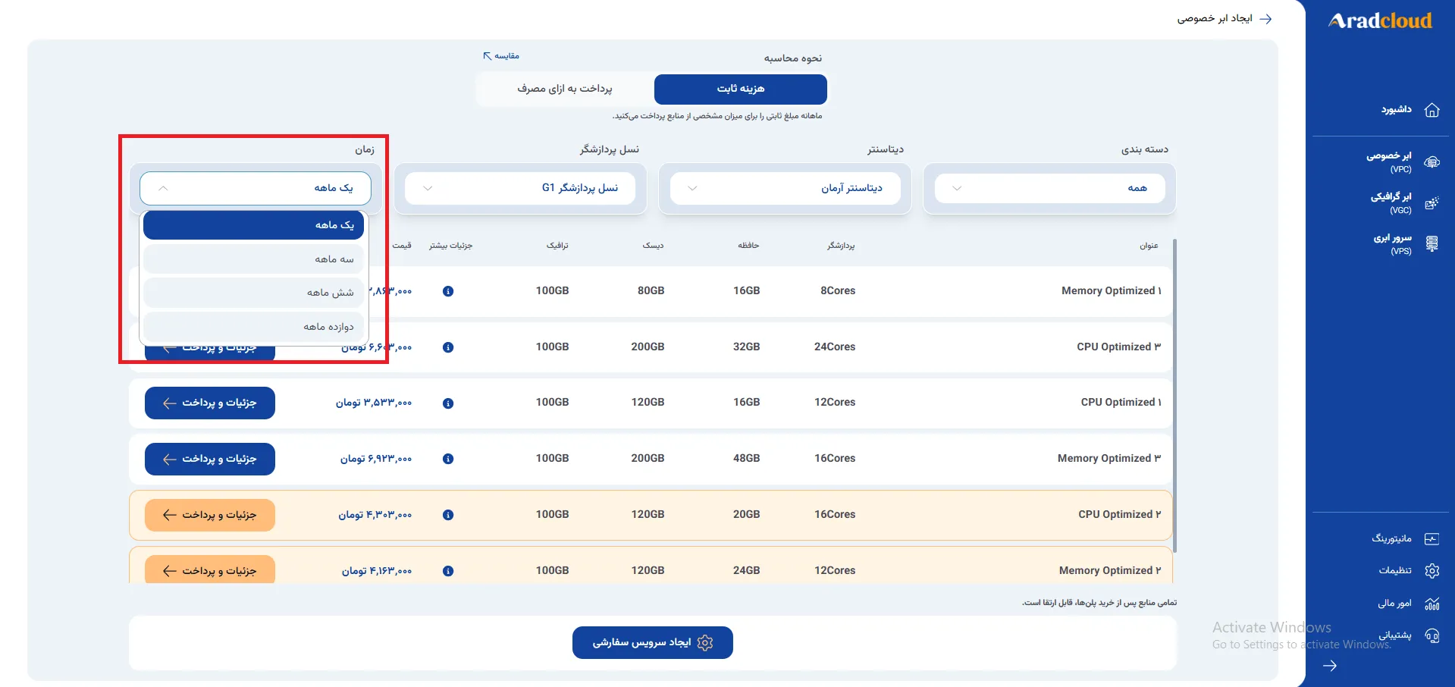Click the سرور ابری (VPS) server icon
Screen dimensions: 1455x687
[x=1431, y=244]
